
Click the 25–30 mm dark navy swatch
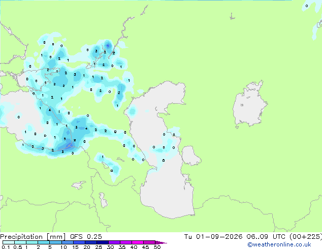[x=103, y=242]
